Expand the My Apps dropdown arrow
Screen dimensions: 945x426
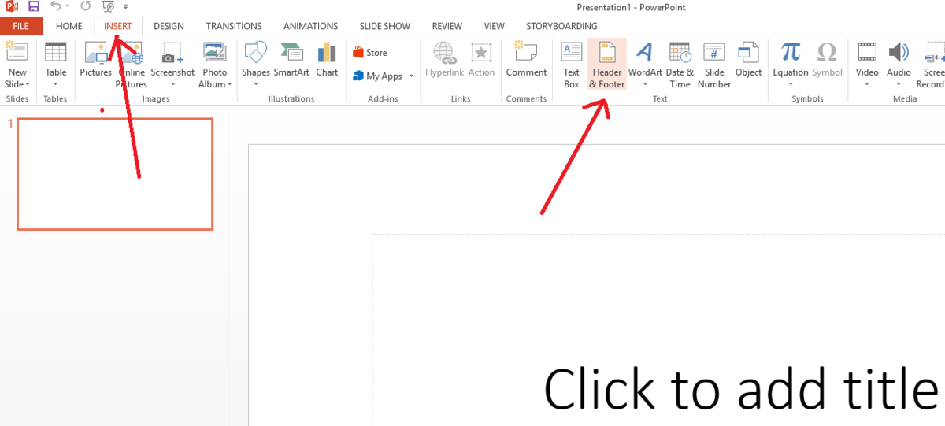pos(409,76)
